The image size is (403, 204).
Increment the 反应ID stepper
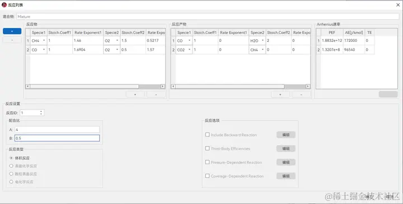41,111
